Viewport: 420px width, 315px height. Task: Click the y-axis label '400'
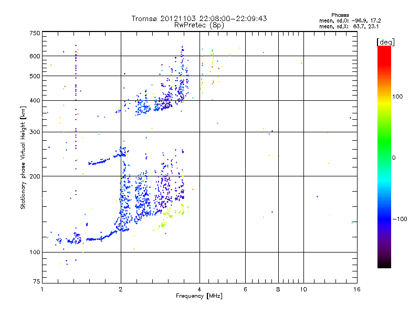[x=35, y=101]
